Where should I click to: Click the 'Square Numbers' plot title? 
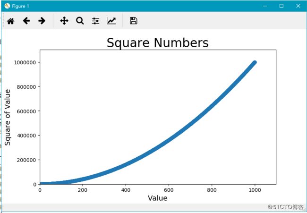[158, 43]
